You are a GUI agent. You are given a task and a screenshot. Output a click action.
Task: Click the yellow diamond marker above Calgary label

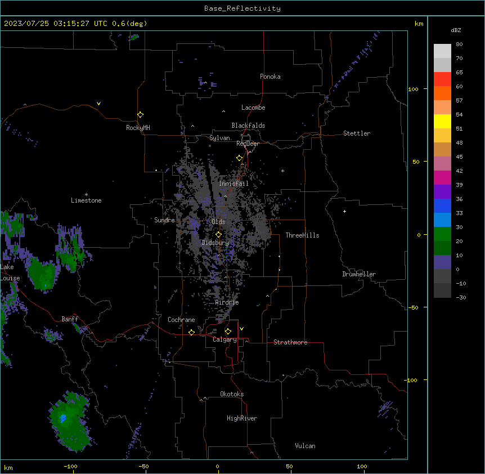point(228,332)
